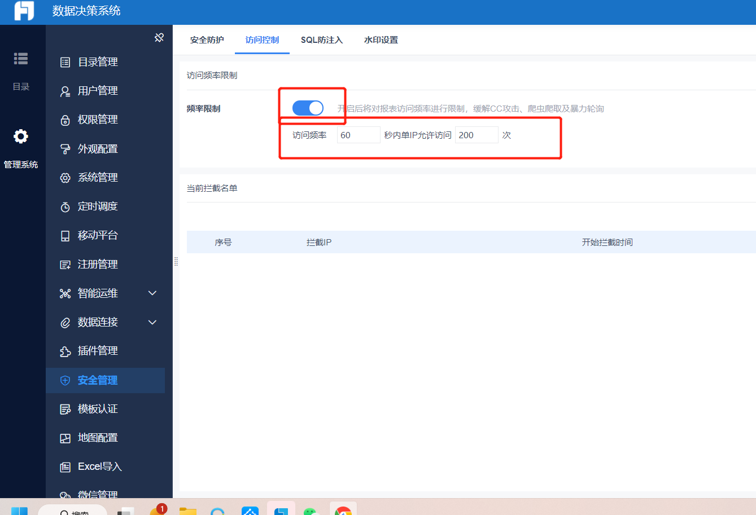Click the FineReport logo in the header
Image resolution: width=756 pixels, height=515 pixels.
click(24, 11)
